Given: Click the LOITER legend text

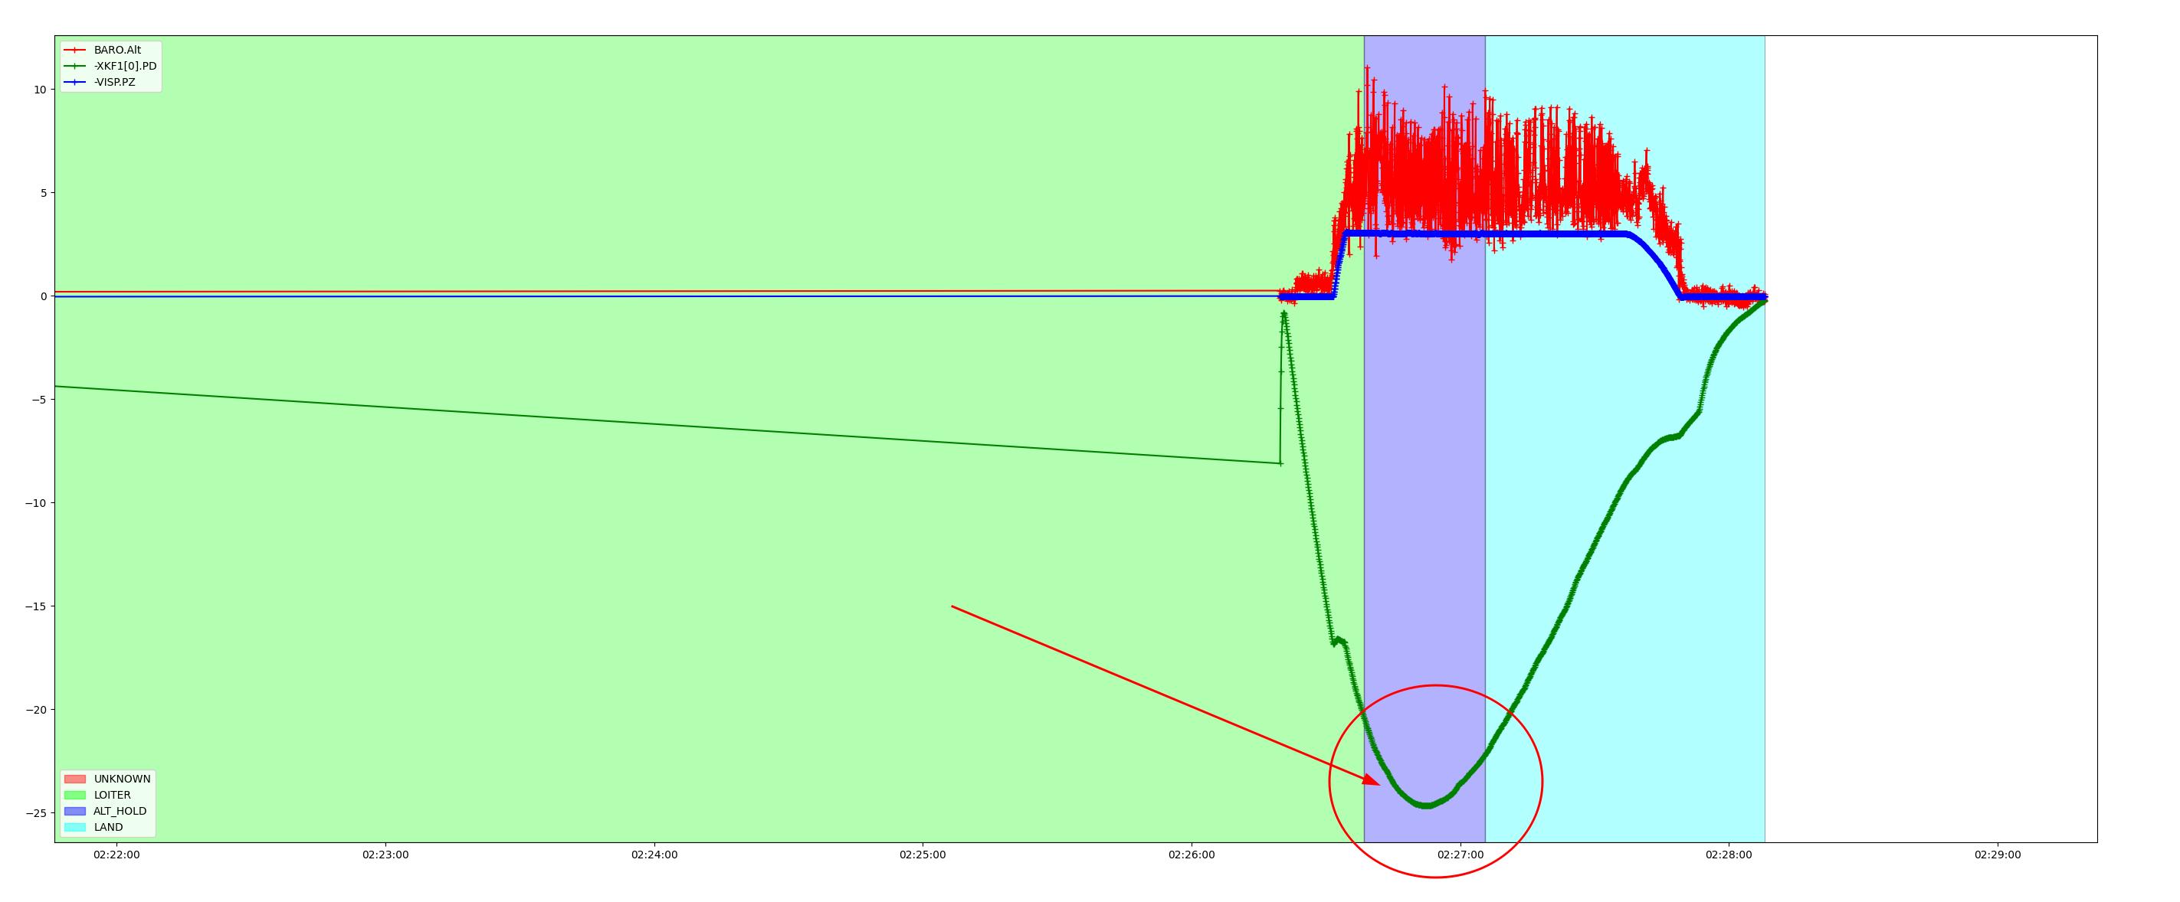Looking at the screenshot, I should coord(112,795).
